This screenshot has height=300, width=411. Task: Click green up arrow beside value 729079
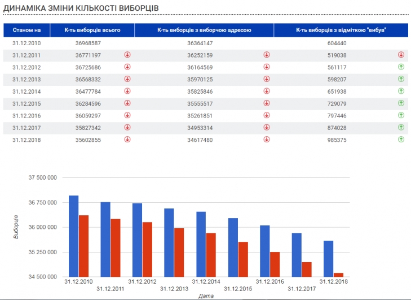(401, 103)
